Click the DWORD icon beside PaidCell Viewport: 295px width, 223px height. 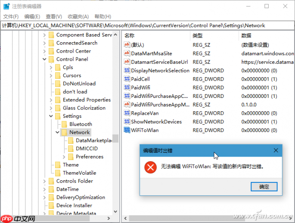tap(127, 79)
